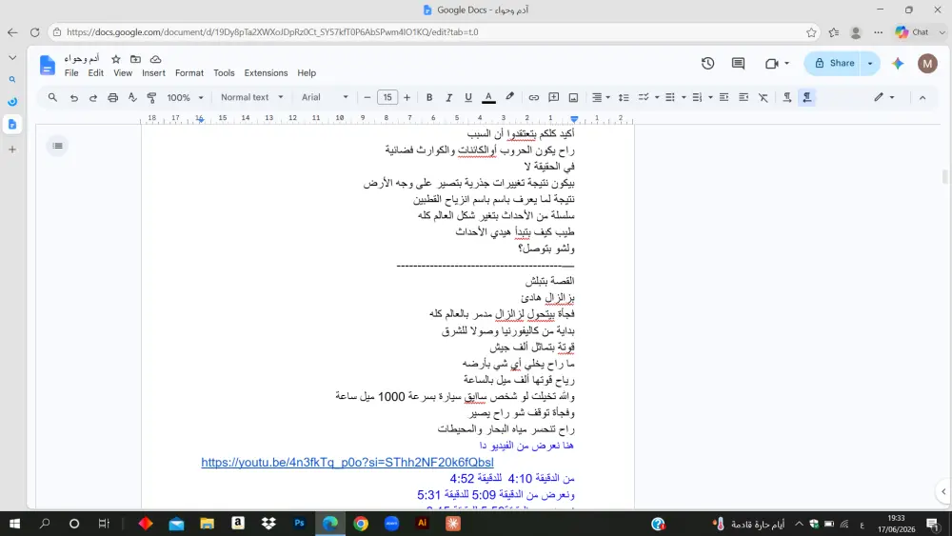Add a comment from toolbar
The height and width of the screenshot is (536, 952).
pyautogui.click(x=554, y=97)
